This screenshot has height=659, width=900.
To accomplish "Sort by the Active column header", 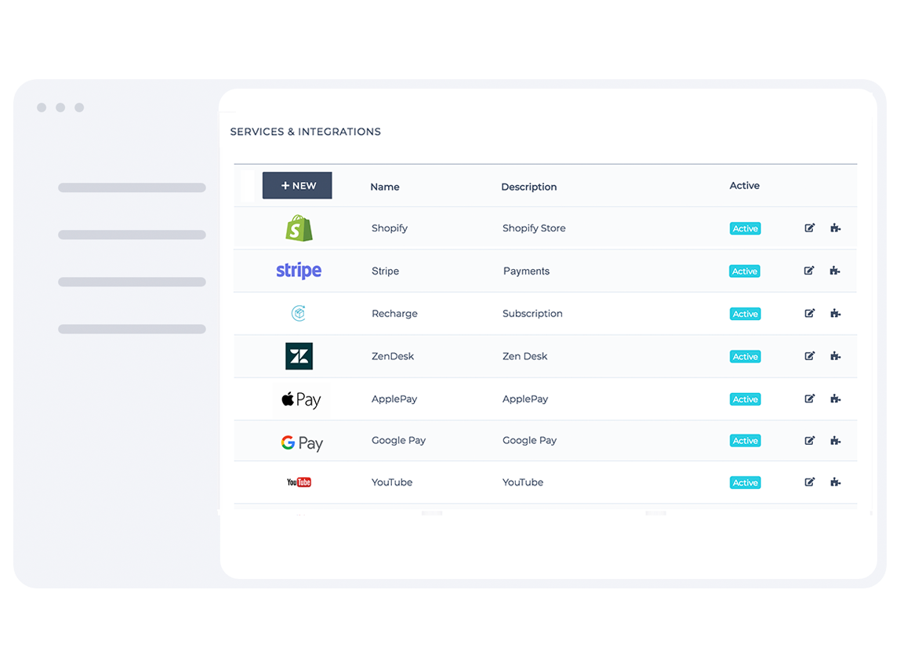I will click(745, 186).
